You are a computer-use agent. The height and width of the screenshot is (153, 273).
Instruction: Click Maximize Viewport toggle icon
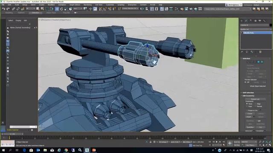pyautogui.click(x=270, y=145)
